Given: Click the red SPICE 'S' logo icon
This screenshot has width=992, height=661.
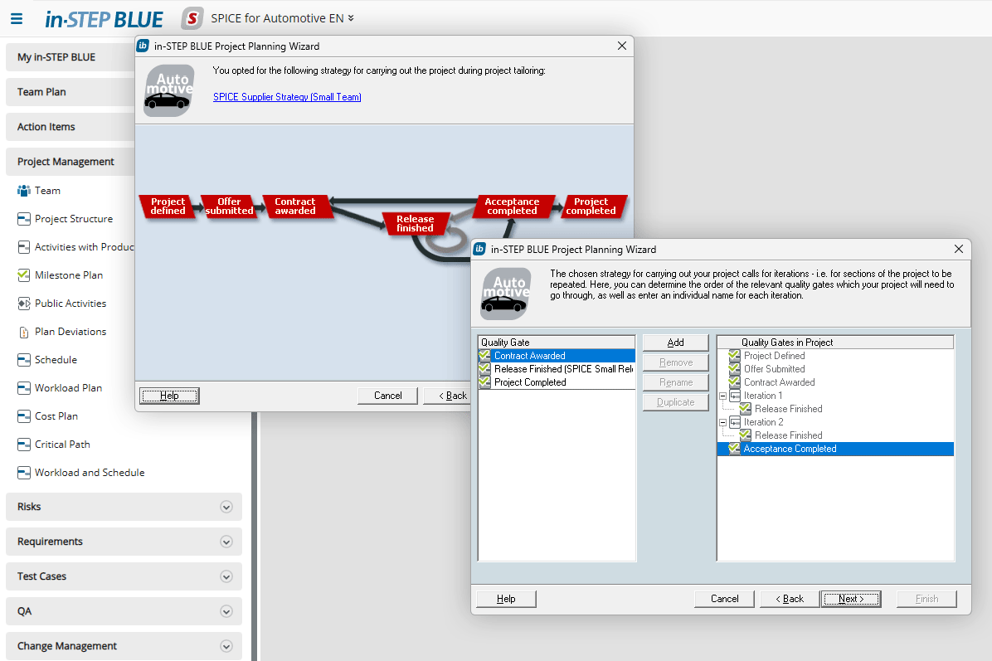Looking at the screenshot, I should click(192, 18).
